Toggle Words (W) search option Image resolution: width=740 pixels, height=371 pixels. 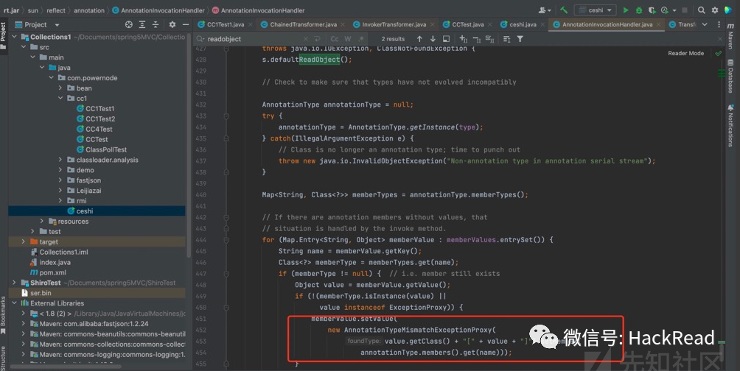pyautogui.click(x=348, y=39)
